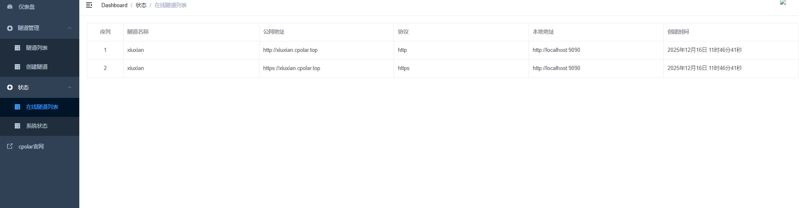Click the 公网地址 column header

(274, 32)
